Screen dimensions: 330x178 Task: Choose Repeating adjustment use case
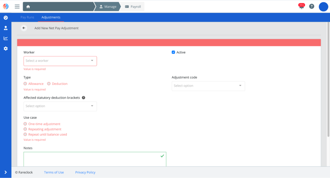[25, 129]
